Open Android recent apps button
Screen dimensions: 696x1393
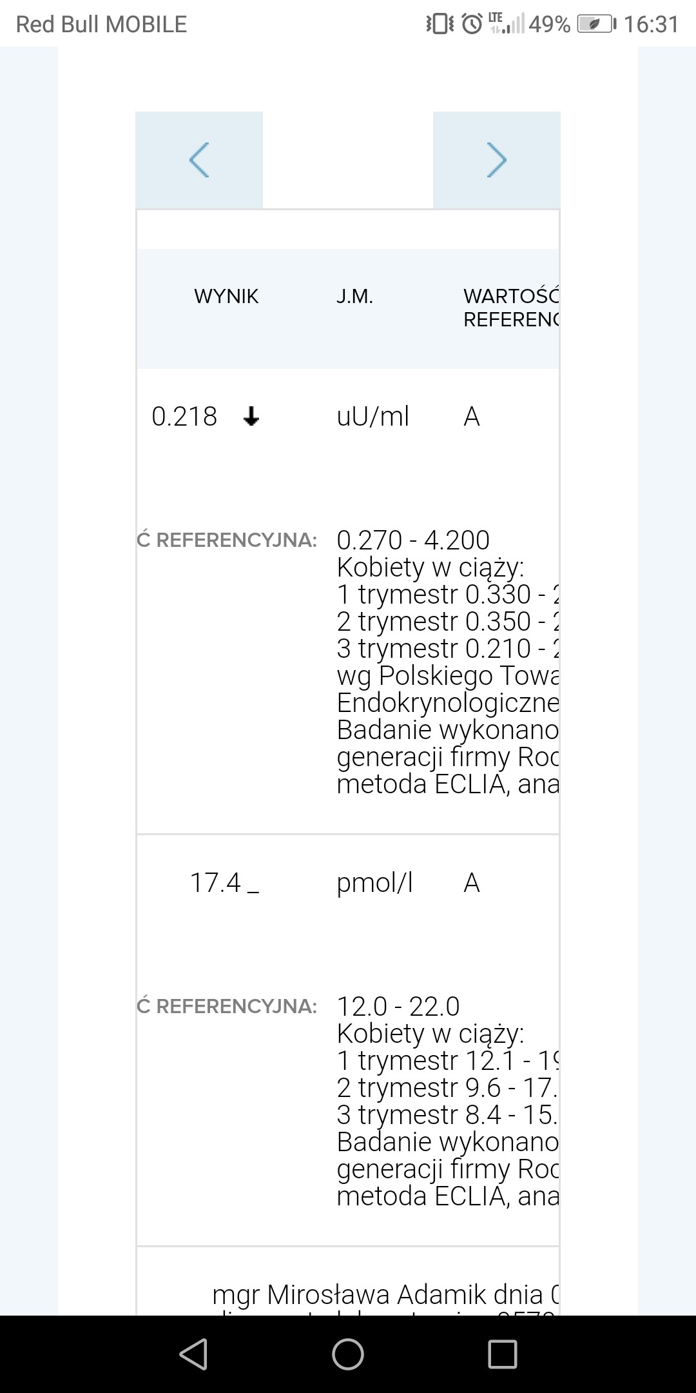tap(503, 1354)
